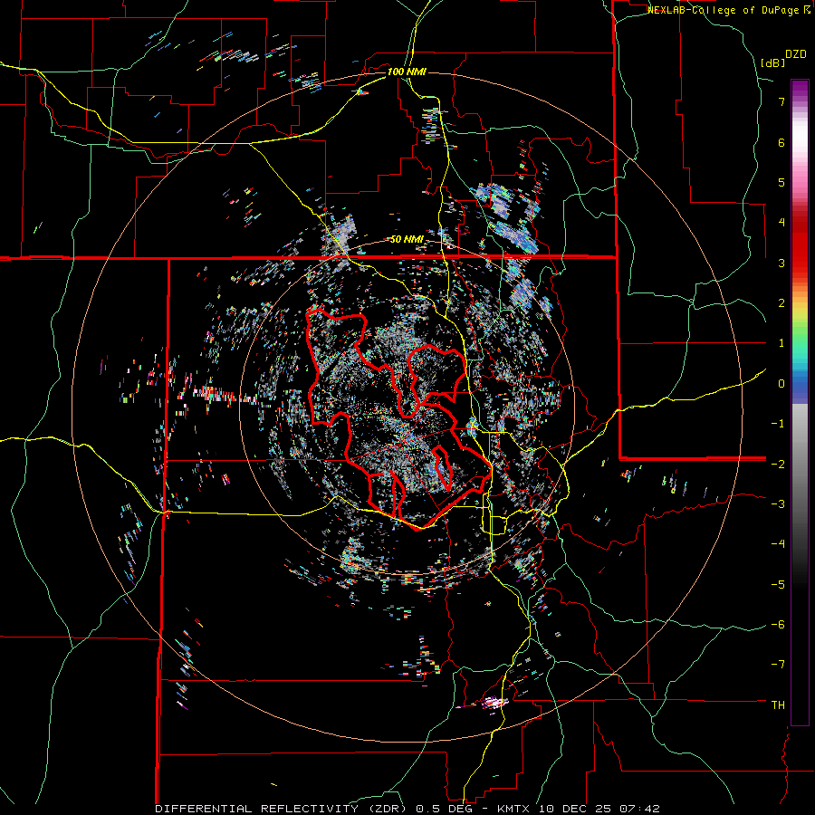Click the positive "2" color scale value

[781, 303]
